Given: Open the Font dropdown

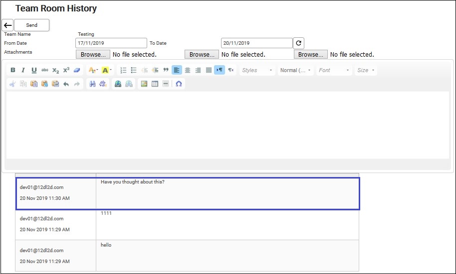Looking at the screenshot, I should [x=334, y=70].
